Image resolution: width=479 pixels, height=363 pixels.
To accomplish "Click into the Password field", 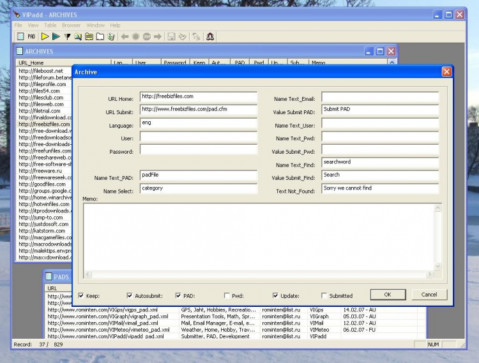I will coord(198,150).
